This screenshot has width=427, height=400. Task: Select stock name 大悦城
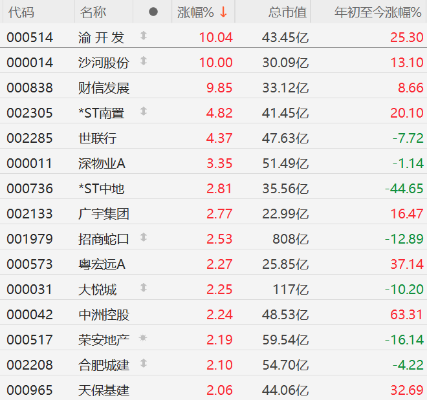98,289
